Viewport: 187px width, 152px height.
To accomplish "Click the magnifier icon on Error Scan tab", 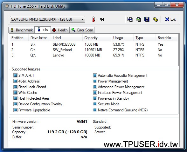I will (x=73, y=30).
